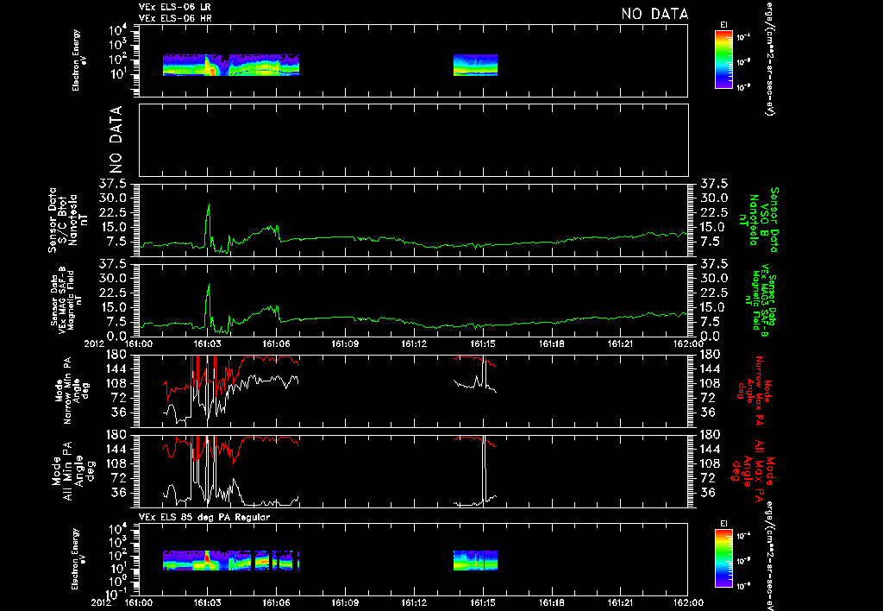Click the ELS-06 spectrogram data block near 161:15
The height and width of the screenshot is (611, 883).
(x=475, y=65)
